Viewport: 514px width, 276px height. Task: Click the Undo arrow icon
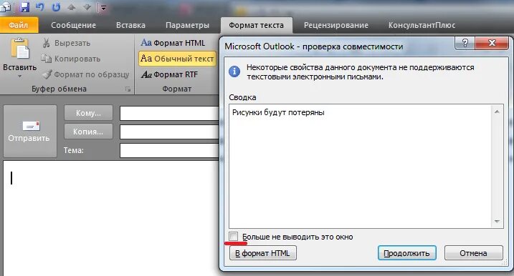[40, 7]
